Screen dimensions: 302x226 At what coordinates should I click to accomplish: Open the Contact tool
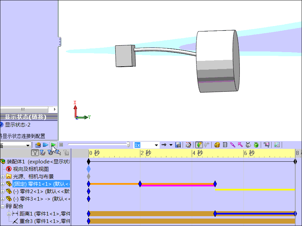click(x=248, y=145)
